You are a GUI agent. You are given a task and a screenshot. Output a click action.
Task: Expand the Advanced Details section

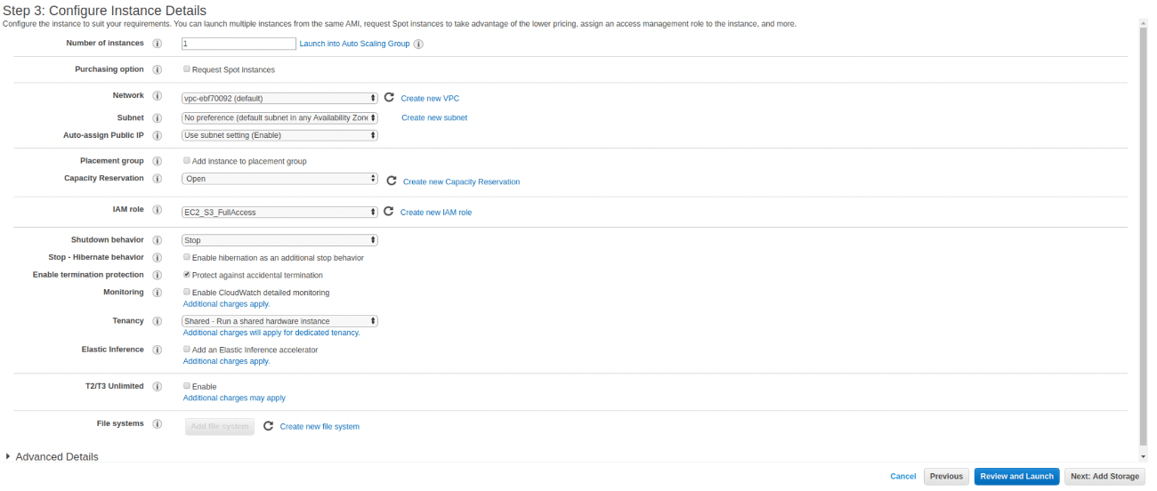(x=52, y=456)
